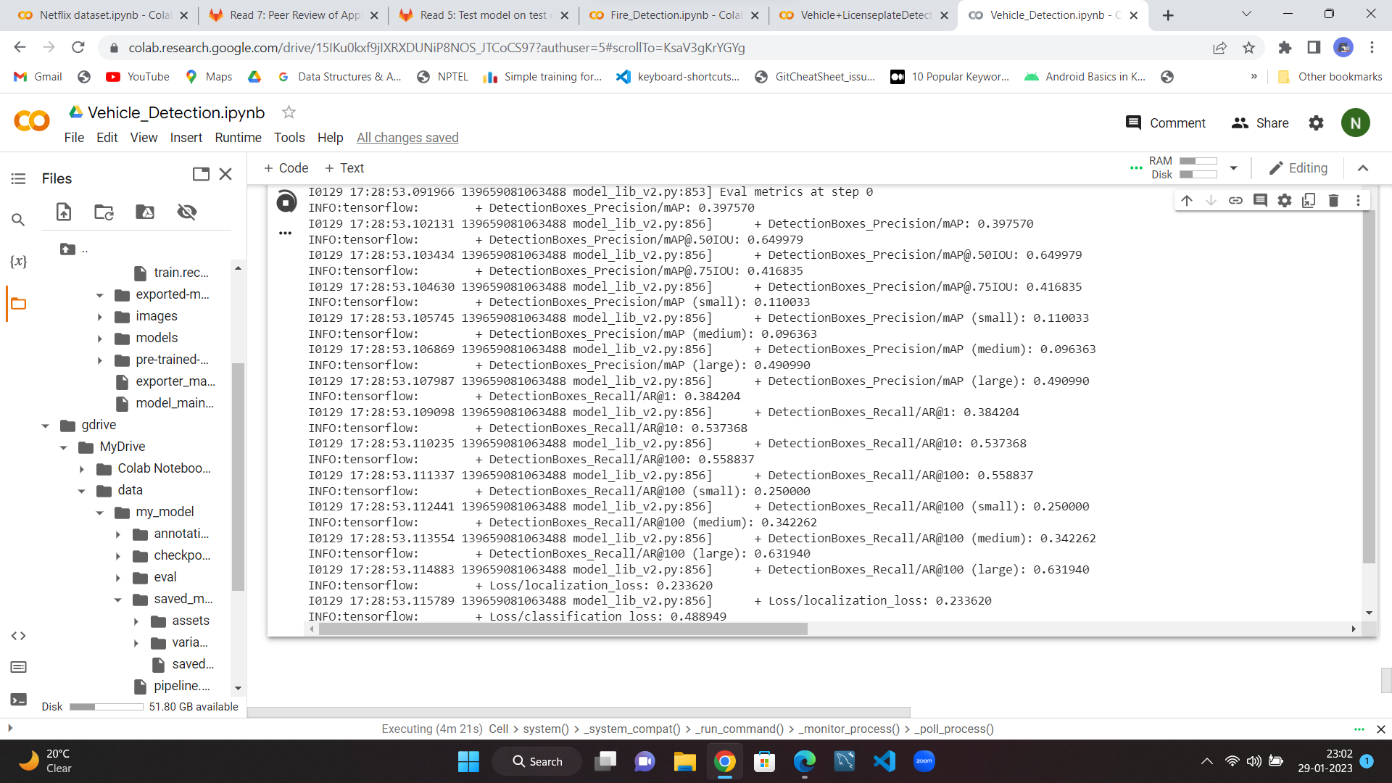
Task: Expand the images folder
Action: point(100,316)
